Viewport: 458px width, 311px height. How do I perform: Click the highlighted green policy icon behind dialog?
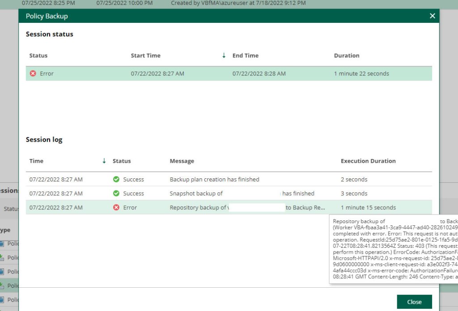click(2, 285)
